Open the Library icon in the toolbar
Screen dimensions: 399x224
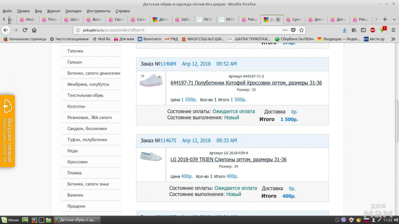354,30
